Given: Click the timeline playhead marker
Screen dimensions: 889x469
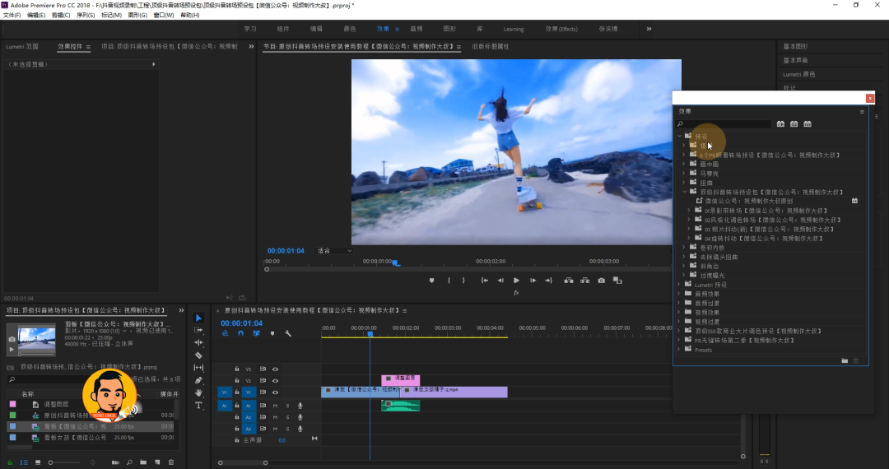Looking at the screenshot, I should point(370,334).
